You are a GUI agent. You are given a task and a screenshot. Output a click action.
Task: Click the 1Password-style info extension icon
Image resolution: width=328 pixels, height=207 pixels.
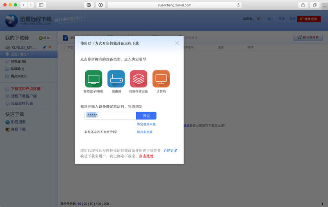(x=100, y=5)
